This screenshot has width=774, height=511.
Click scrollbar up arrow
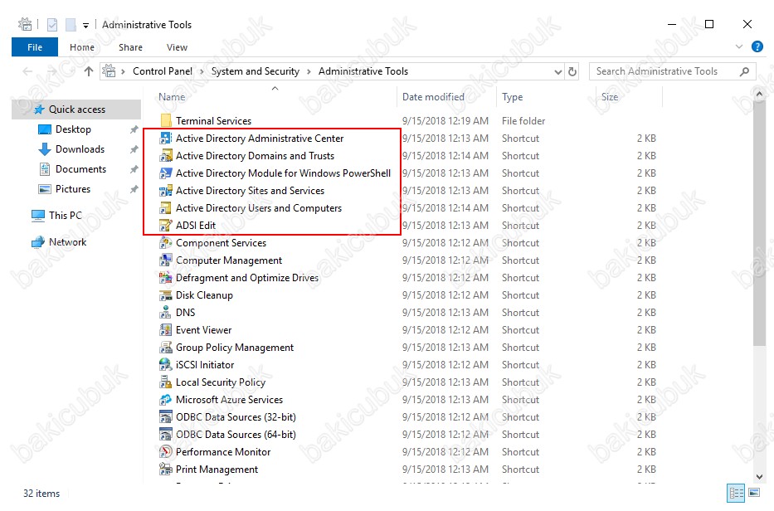point(759,94)
